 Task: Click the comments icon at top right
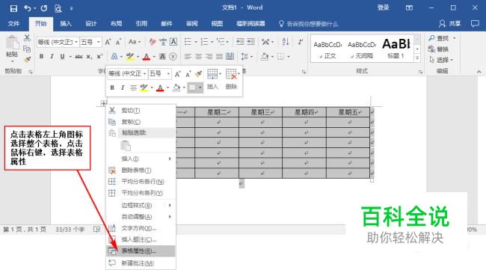[475, 23]
